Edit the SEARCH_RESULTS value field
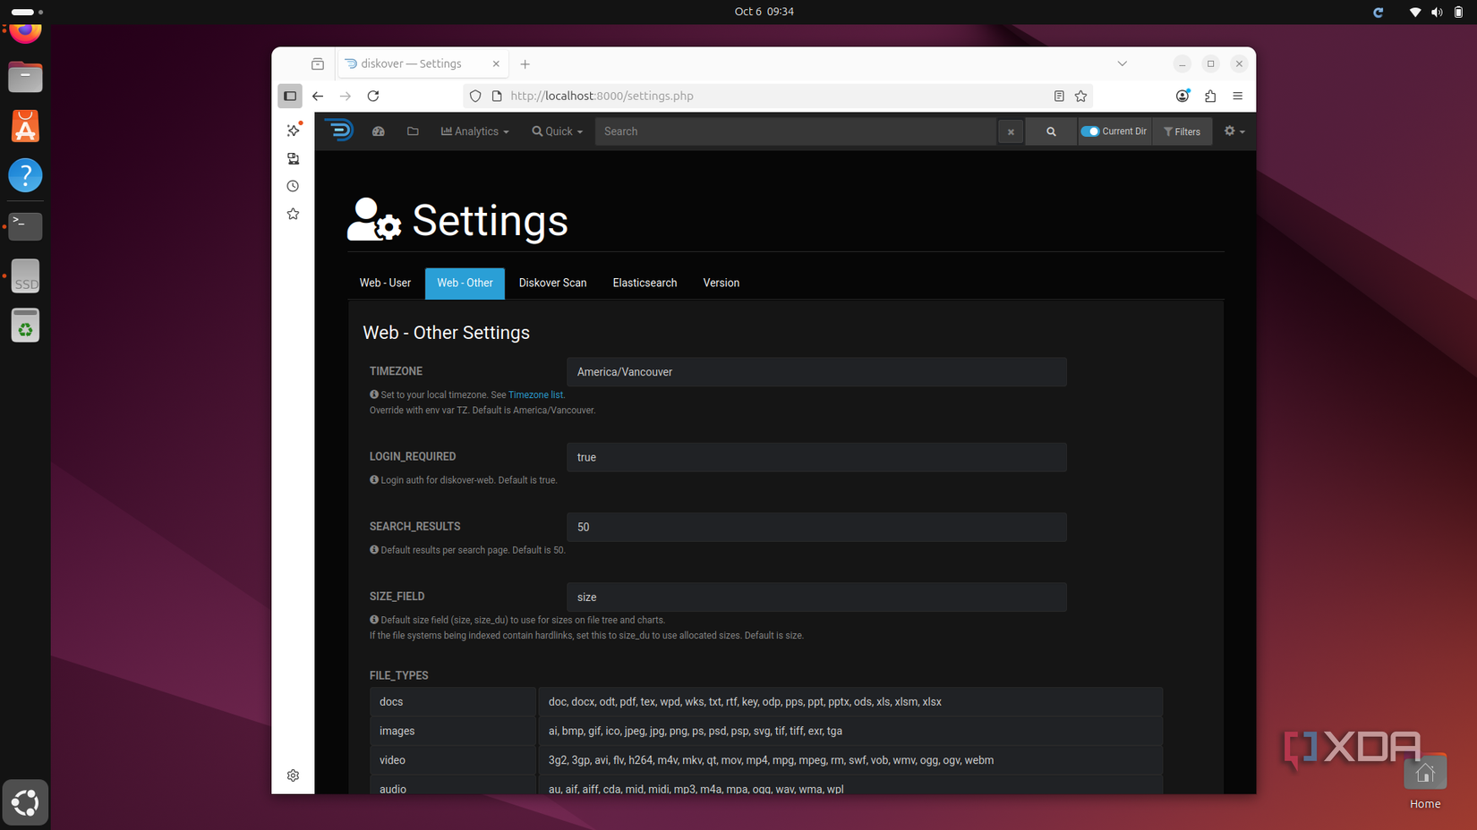The image size is (1477, 830). (x=815, y=527)
